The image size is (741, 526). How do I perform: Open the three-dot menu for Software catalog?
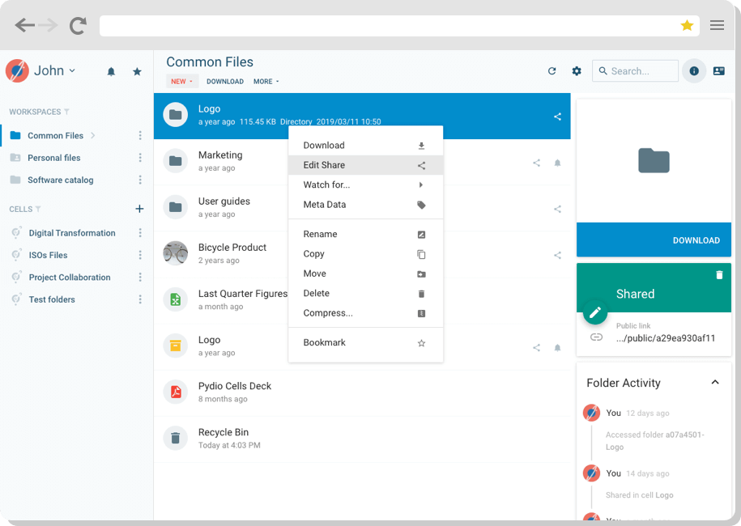pos(141,180)
